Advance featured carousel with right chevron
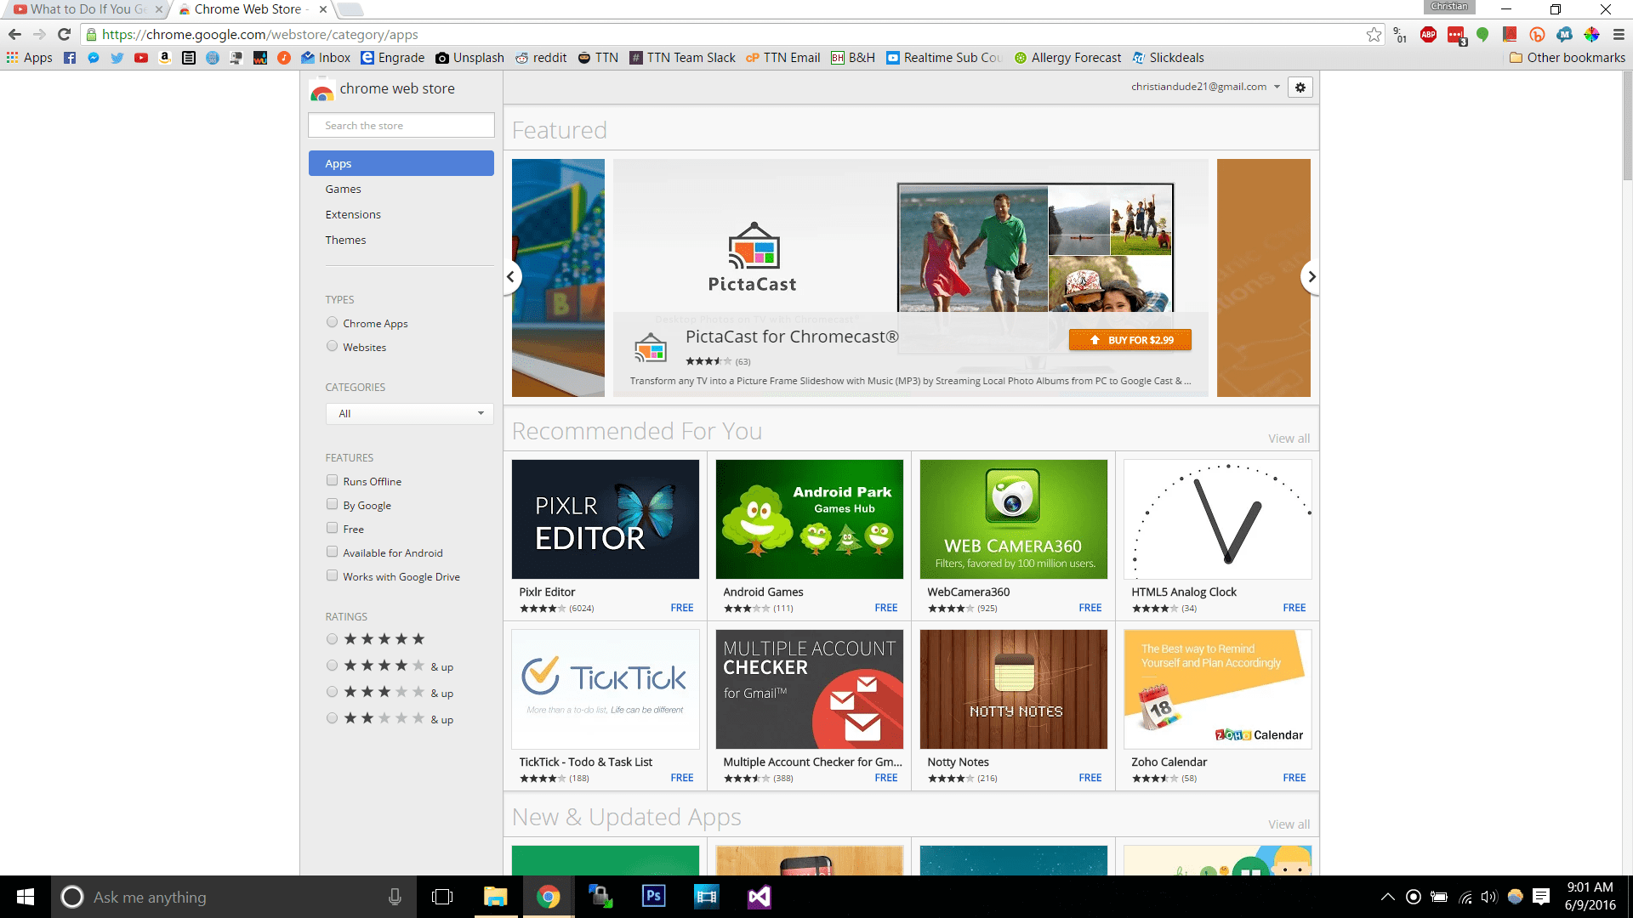Viewport: 1633px width, 918px height. point(1312,277)
